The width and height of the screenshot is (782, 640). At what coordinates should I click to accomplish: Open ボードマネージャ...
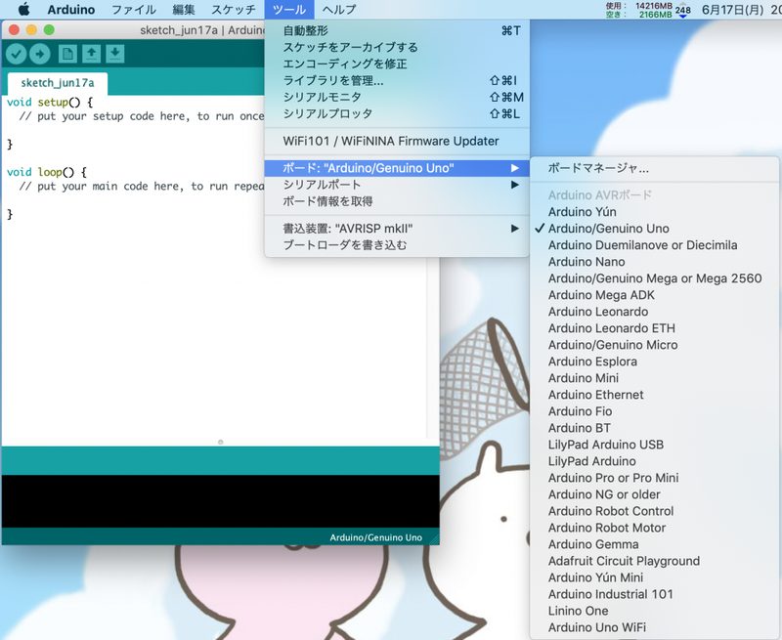coord(654,168)
